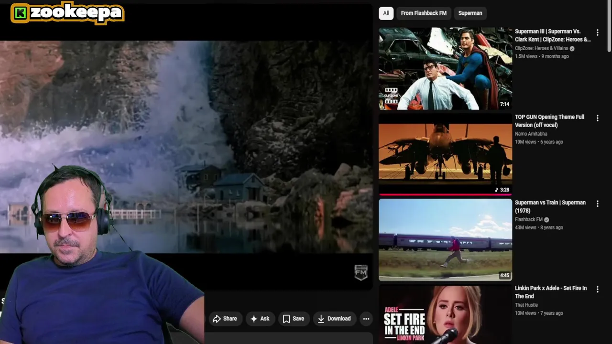Viewport: 612px width, 344px height.
Task: Click the Share arrow icon
Action: pyautogui.click(x=217, y=319)
